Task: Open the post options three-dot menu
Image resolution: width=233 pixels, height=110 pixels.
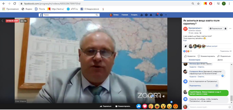Action: pyautogui.click(x=230, y=28)
